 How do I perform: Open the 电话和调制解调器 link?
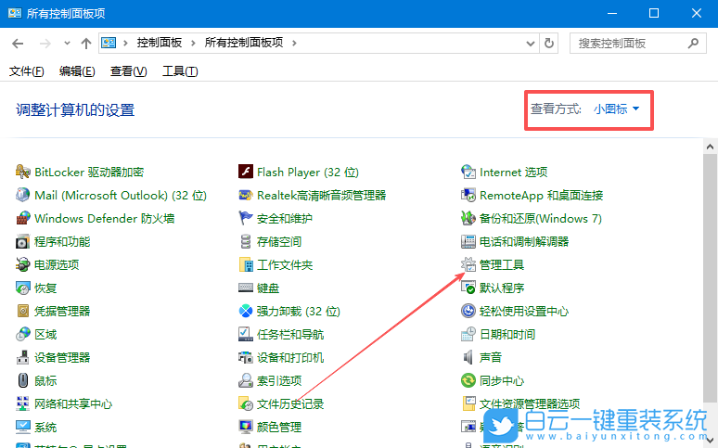(x=524, y=241)
